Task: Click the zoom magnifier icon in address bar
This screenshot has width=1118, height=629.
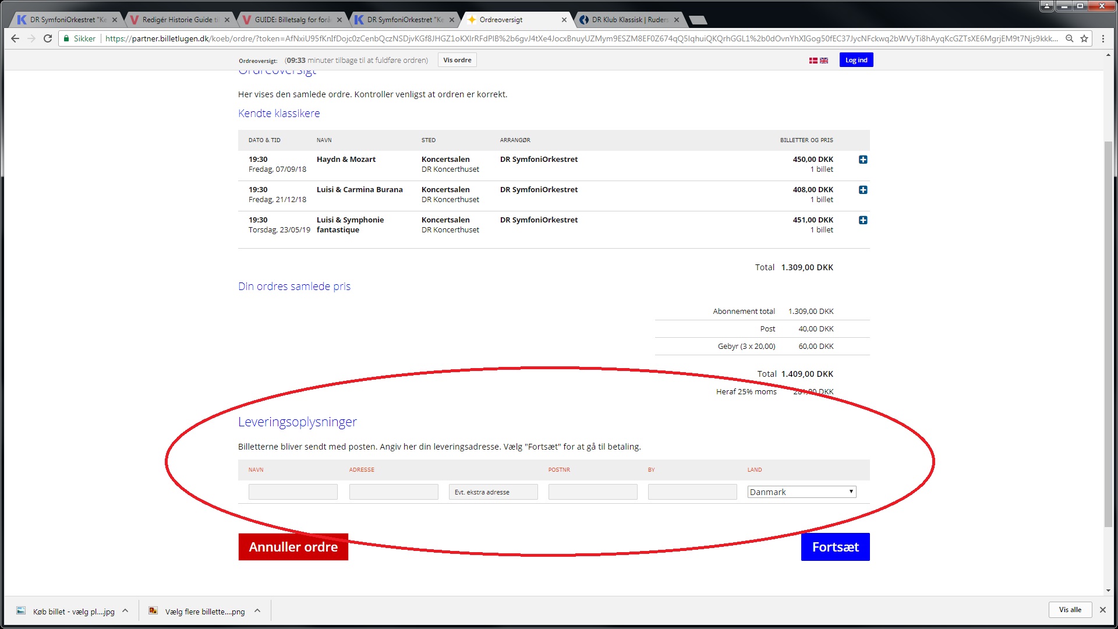Action: pyautogui.click(x=1069, y=38)
